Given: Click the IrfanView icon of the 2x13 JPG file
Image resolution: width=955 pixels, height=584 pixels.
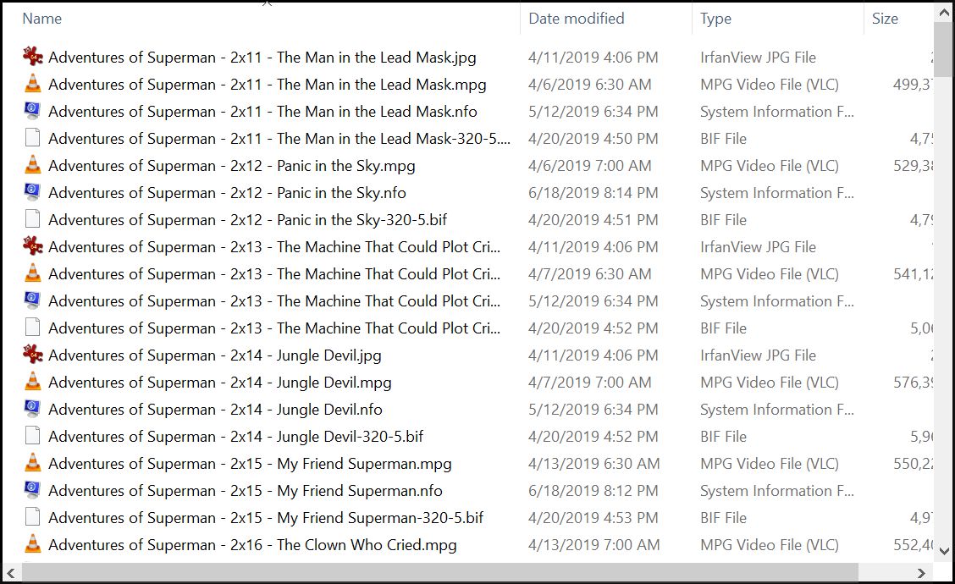Looking at the screenshot, I should click(x=33, y=246).
